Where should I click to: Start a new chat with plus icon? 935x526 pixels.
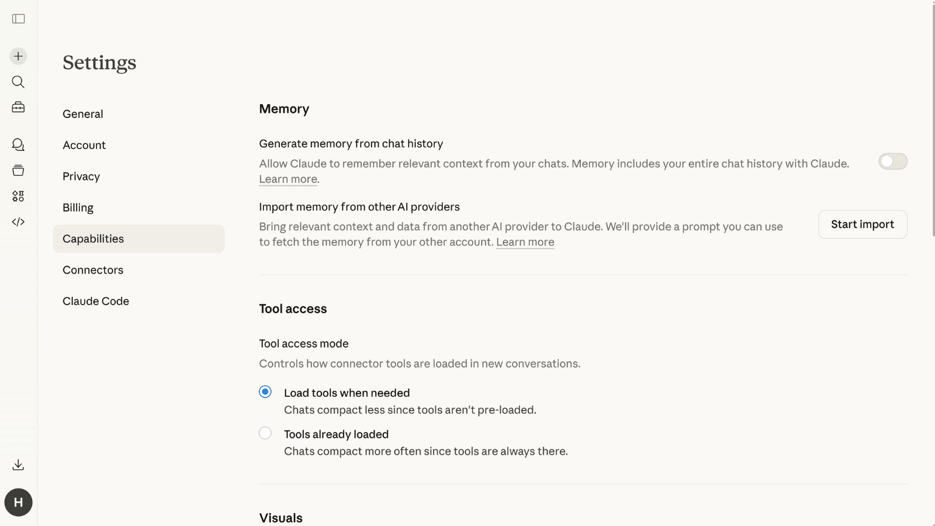[x=18, y=56]
